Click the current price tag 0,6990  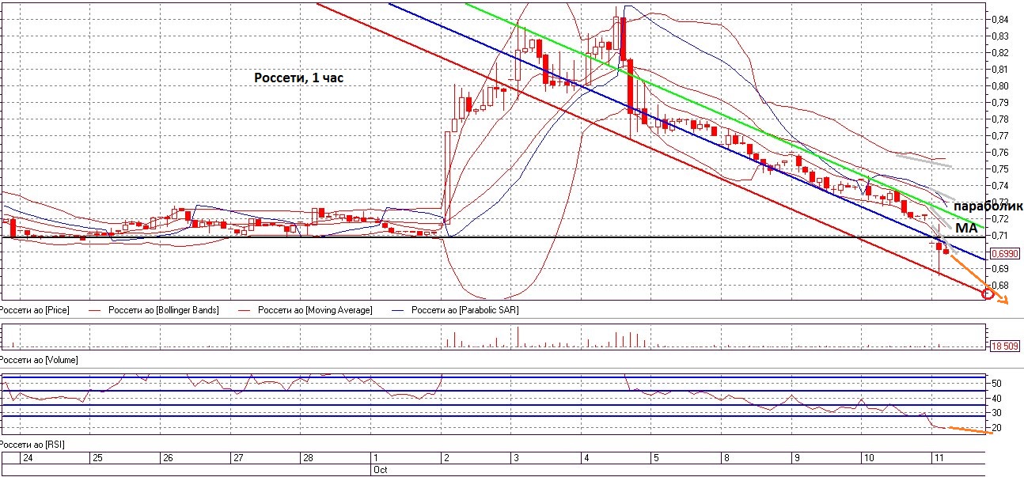click(x=1004, y=253)
